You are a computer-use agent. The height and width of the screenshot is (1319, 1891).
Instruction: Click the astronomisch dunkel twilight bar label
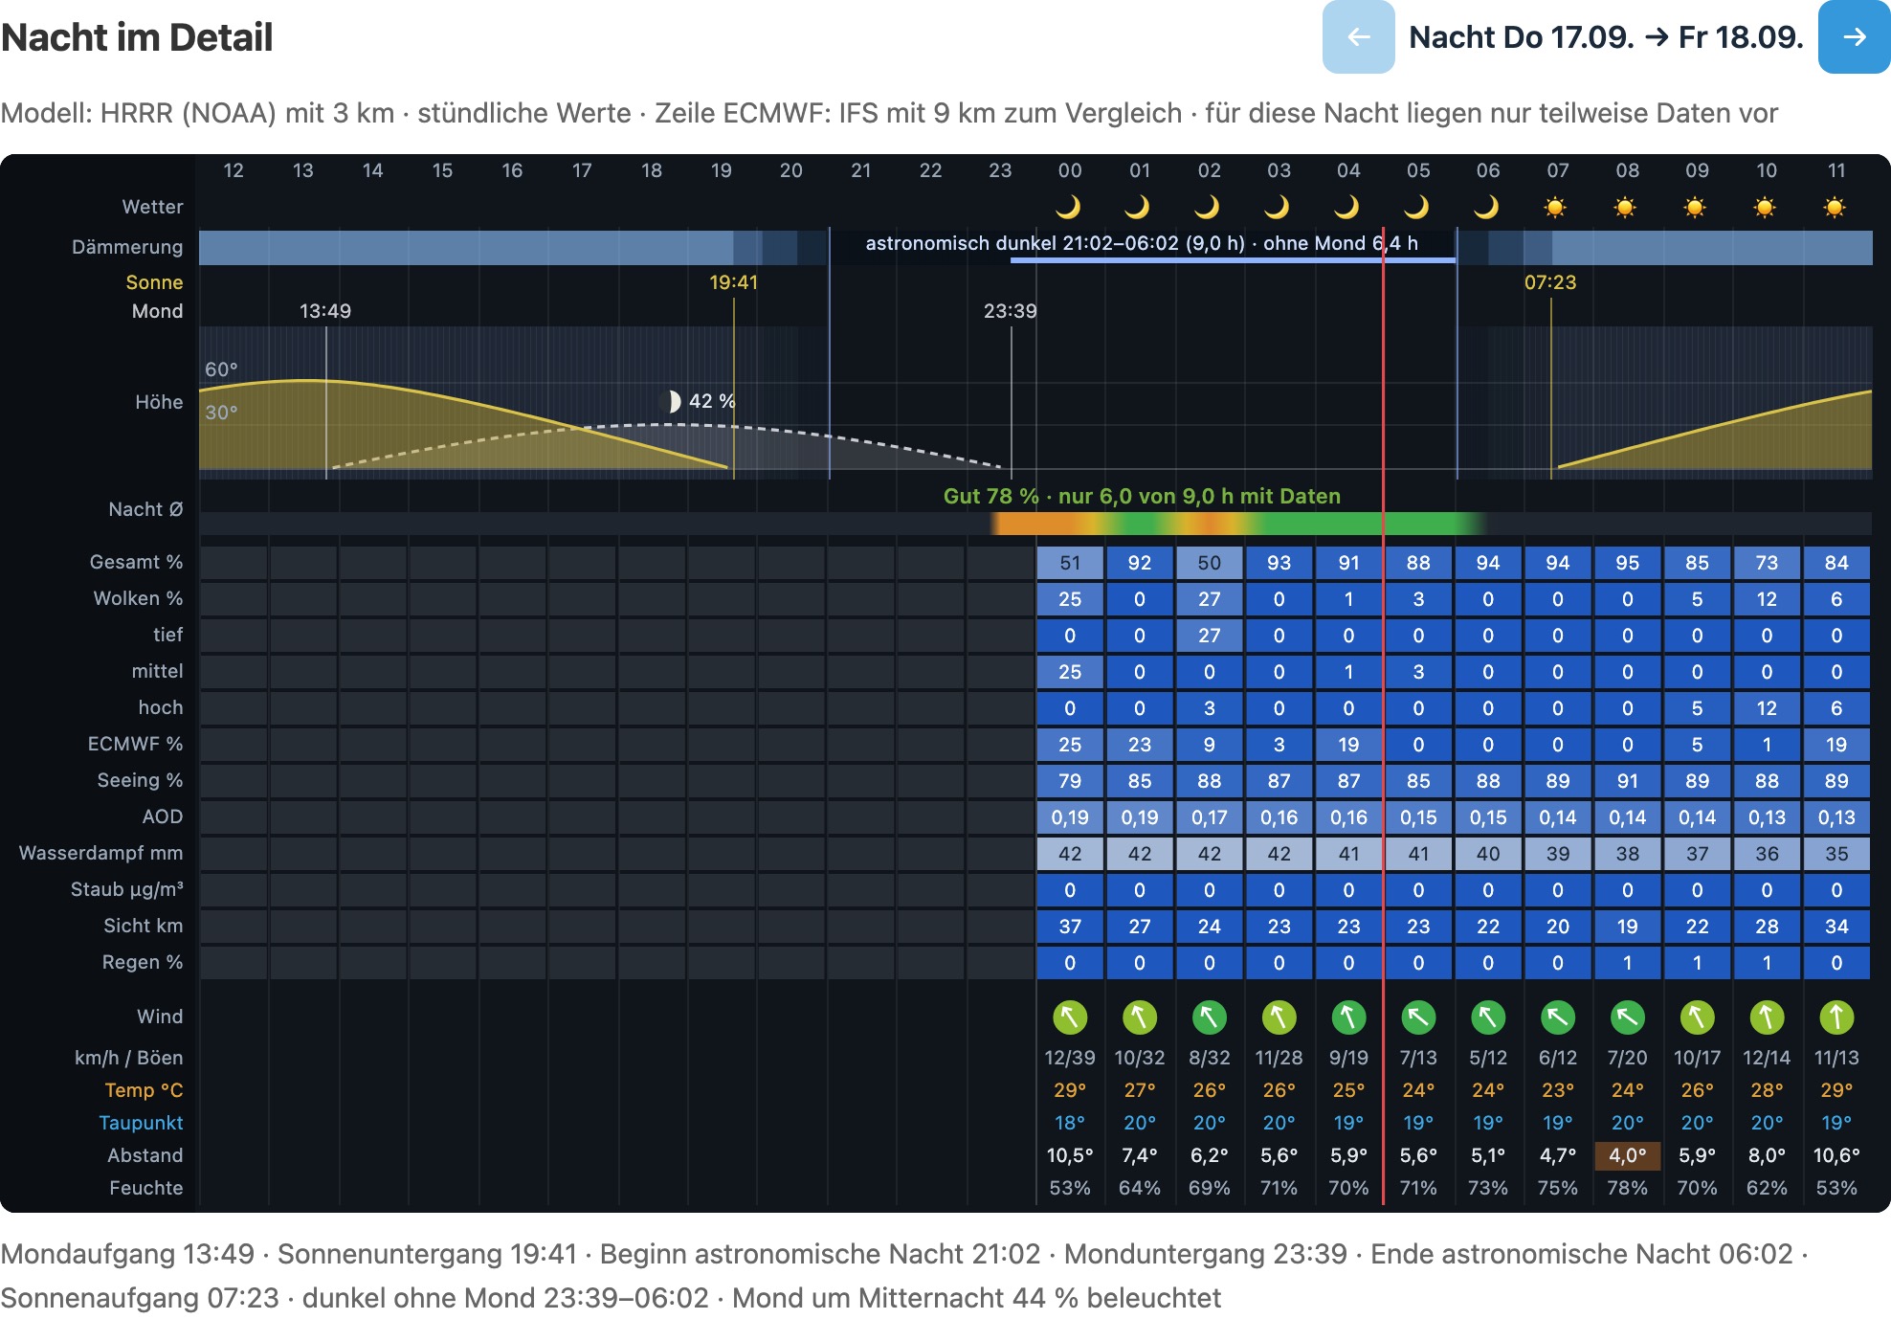(x=1142, y=243)
